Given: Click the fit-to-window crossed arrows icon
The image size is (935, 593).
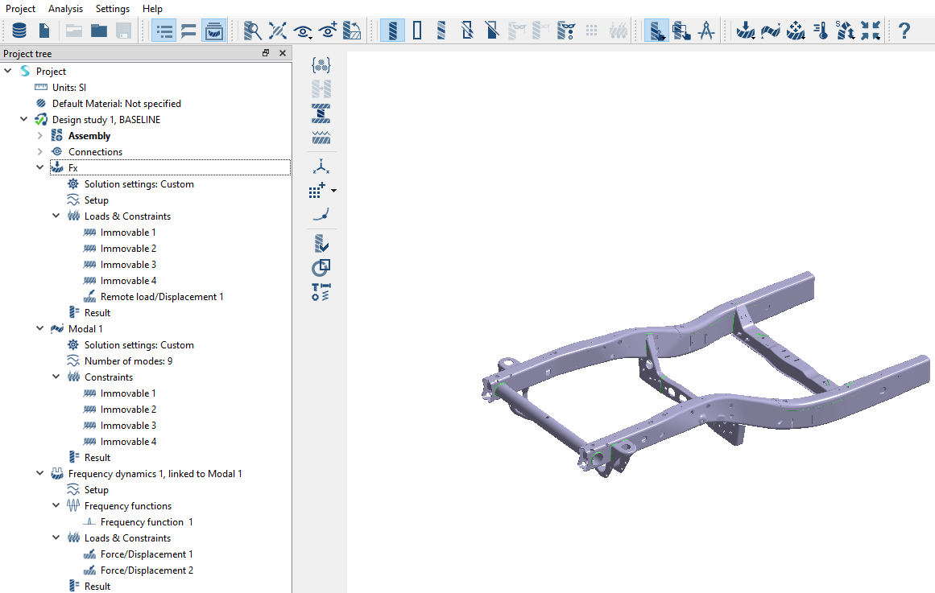Looking at the screenshot, I should 277,31.
